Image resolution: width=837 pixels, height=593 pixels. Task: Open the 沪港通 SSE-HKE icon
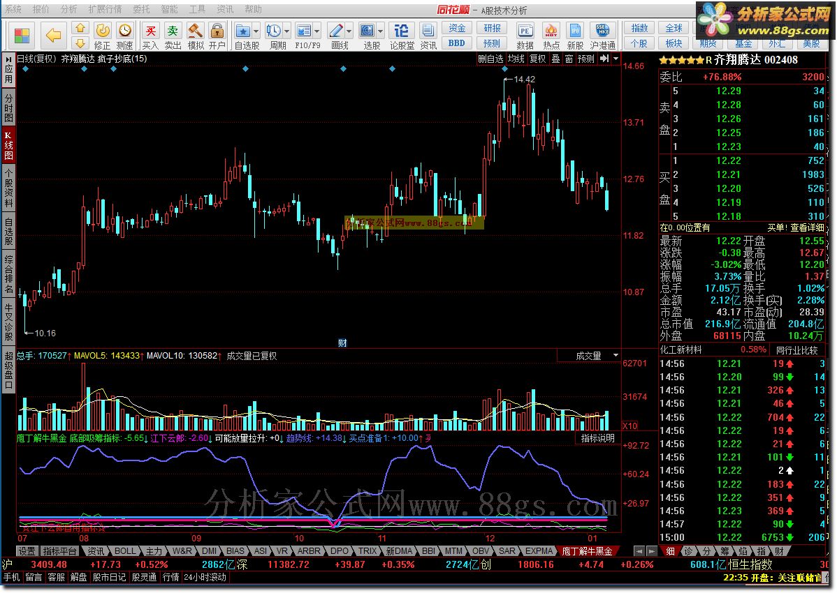pos(603,36)
